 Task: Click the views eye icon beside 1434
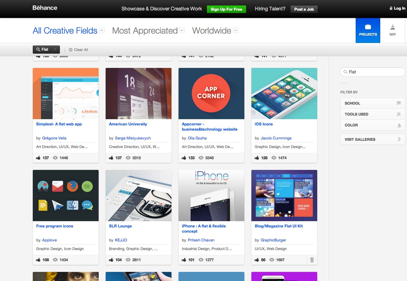(55, 260)
